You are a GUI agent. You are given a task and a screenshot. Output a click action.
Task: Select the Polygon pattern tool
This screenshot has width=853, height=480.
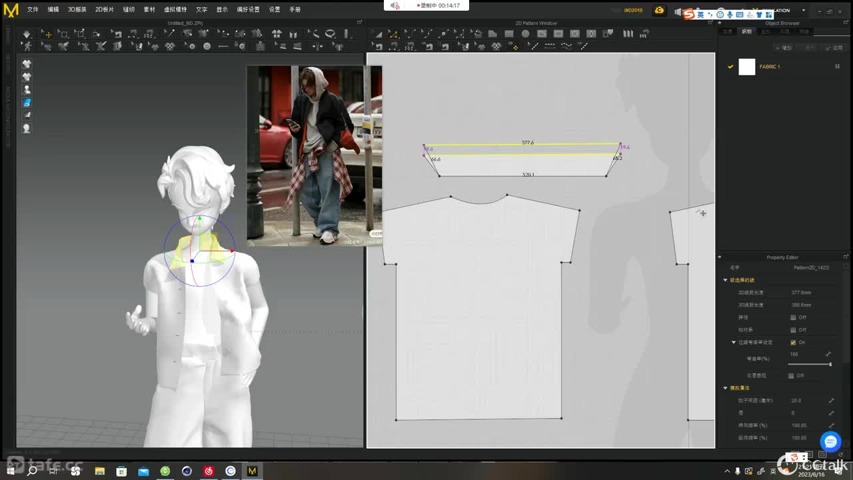[x=492, y=33]
